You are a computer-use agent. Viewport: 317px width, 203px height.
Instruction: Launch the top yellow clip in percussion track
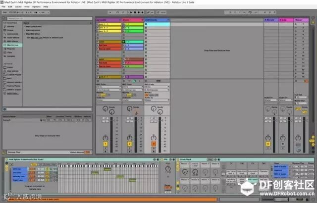pyautogui.click(x=98, y=24)
